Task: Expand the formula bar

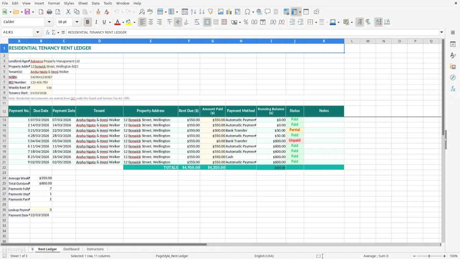Action: (442, 33)
